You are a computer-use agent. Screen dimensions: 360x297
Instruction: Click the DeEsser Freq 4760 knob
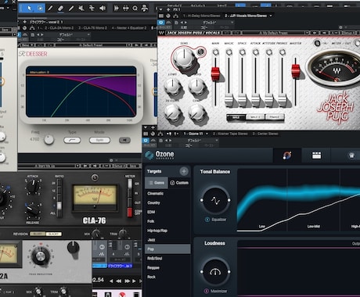click(x=49, y=140)
